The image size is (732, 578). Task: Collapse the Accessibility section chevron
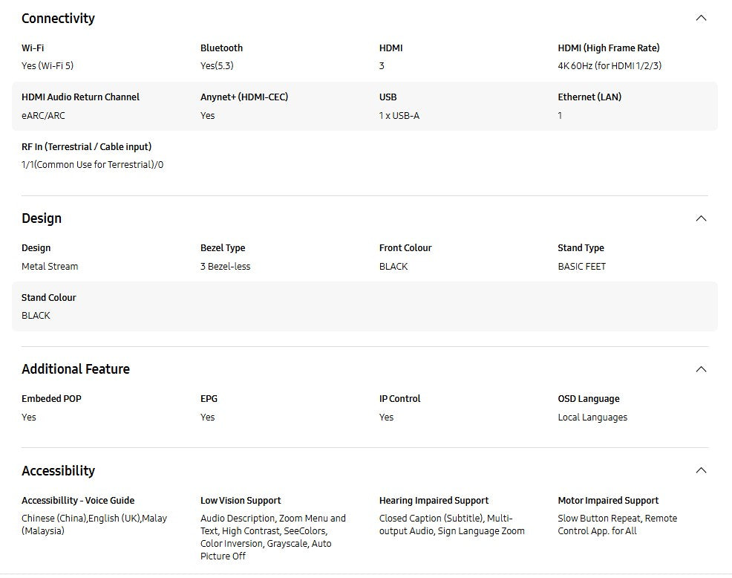tap(700, 470)
